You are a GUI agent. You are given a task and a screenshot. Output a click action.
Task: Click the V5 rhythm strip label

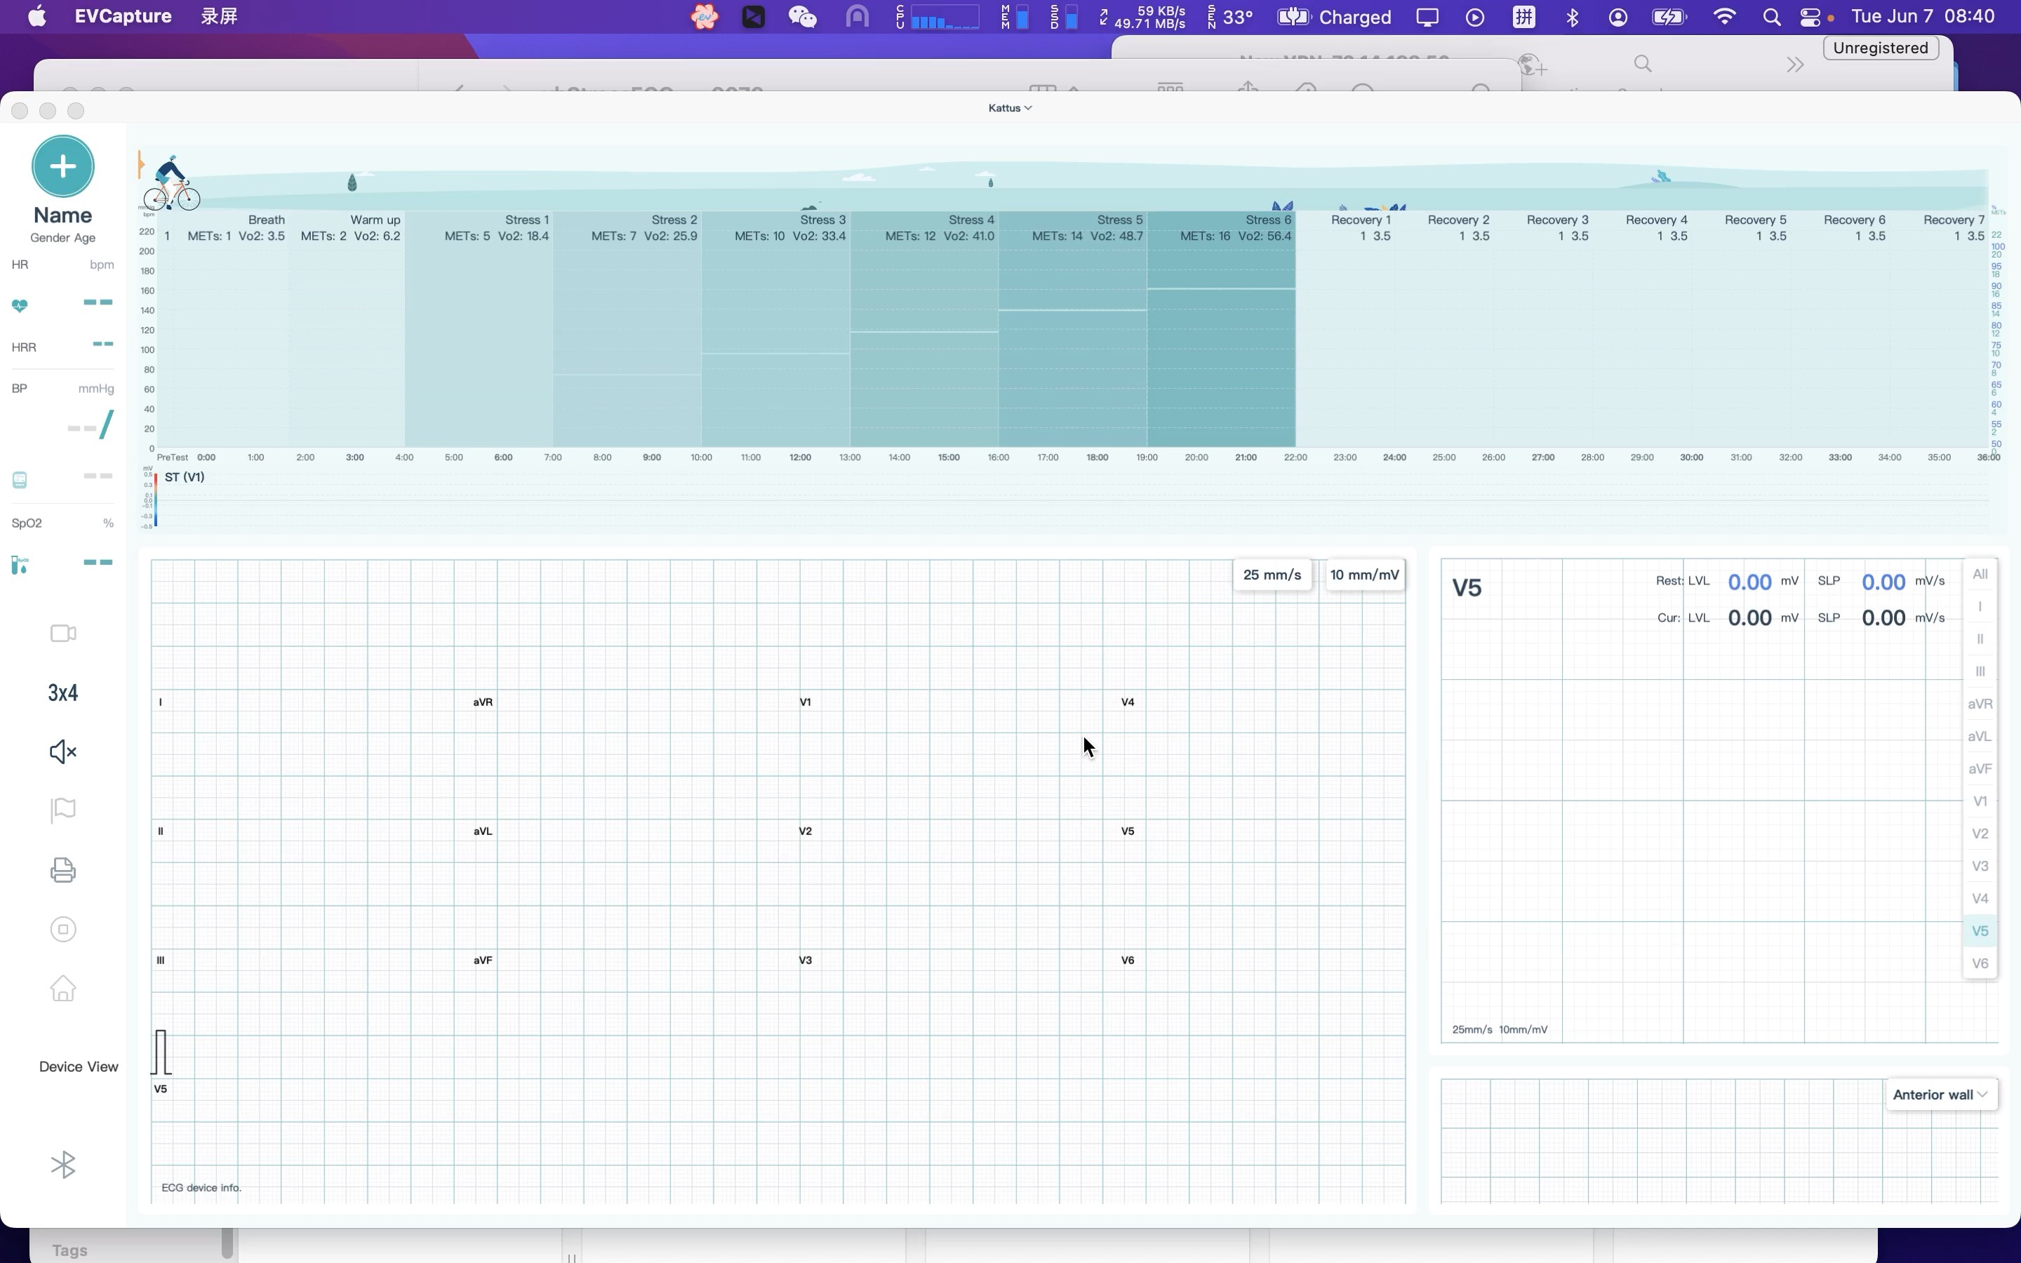pos(160,1088)
